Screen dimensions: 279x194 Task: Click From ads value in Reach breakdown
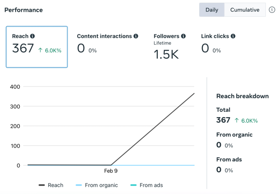pos(219,170)
